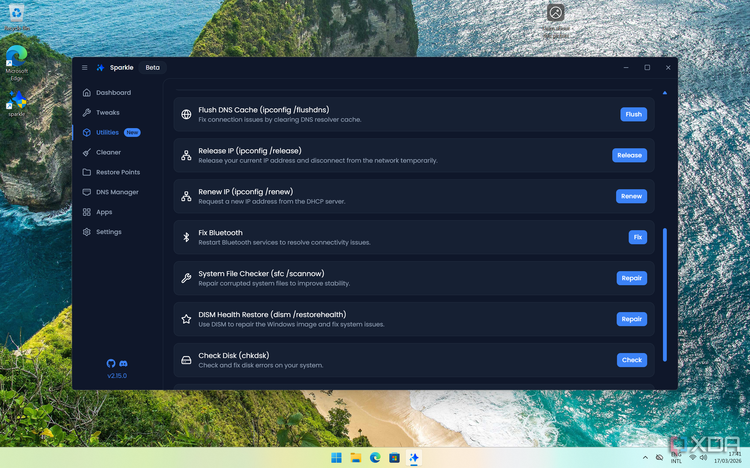Click the 'Check Disk (chkdsk)' title text
750x468 pixels.
pyautogui.click(x=234, y=355)
